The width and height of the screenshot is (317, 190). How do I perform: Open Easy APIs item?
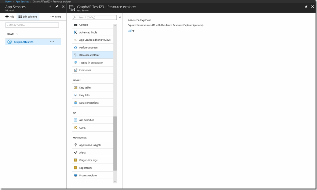pos(92,95)
